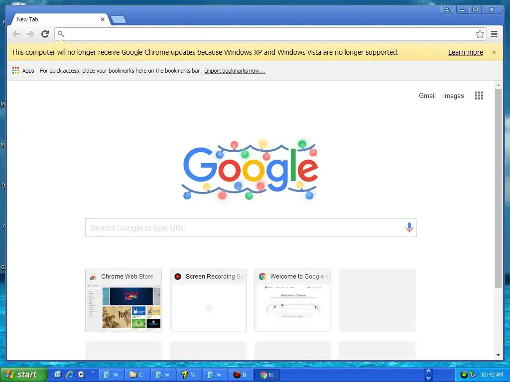The image size is (510, 382).
Task: Open the Chrome Web Store thumbnail
Action: (x=124, y=300)
